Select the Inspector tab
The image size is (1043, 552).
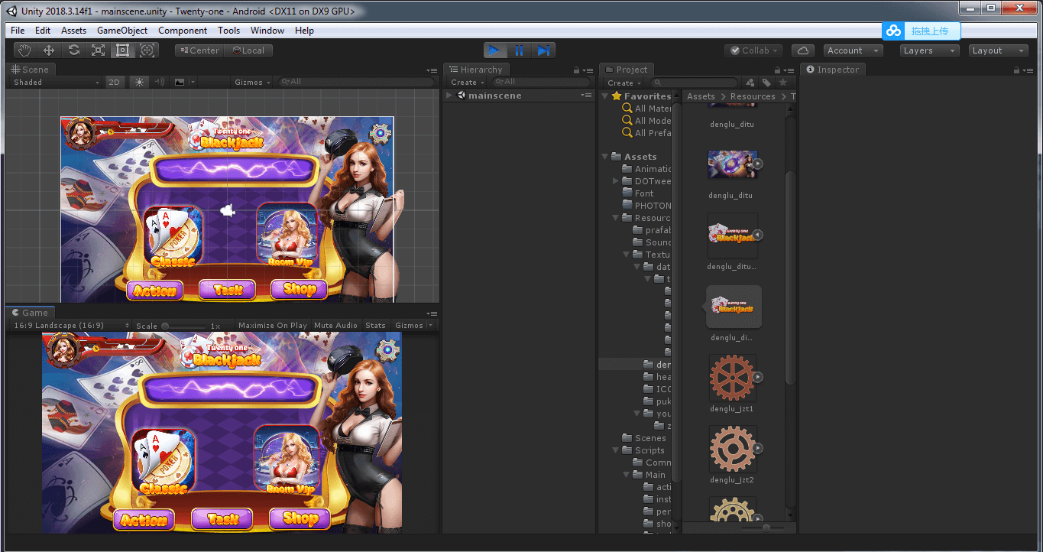coord(832,70)
